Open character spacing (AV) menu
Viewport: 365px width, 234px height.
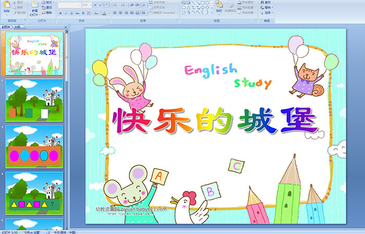click(x=89, y=13)
